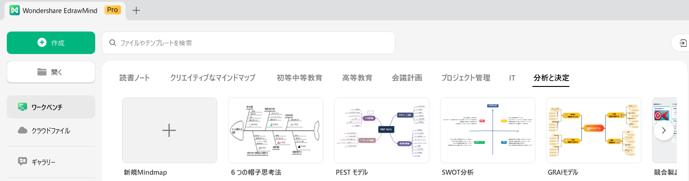
Task: Click the 6つの帽子思考法 label
Action: (256, 172)
